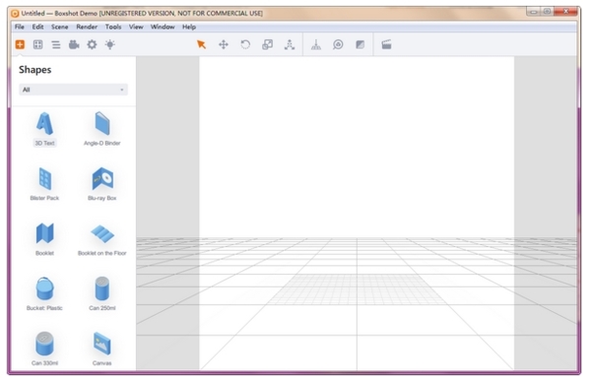Open the gear settings panel
Viewport: 591px width, 381px height.
92,45
